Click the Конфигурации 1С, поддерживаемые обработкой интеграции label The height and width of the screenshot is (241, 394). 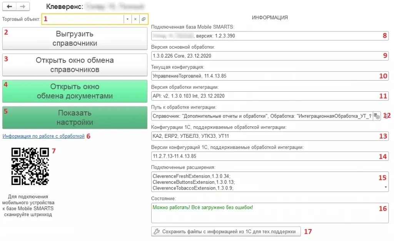pyautogui.click(x=219, y=127)
